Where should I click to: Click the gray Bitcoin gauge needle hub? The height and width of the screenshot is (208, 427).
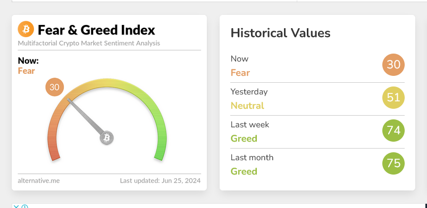(107, 138)
